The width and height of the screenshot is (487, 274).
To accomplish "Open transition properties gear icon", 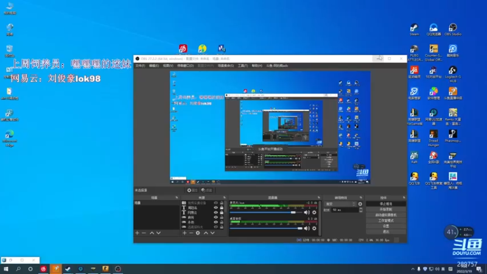I will (x=360, y=204).
